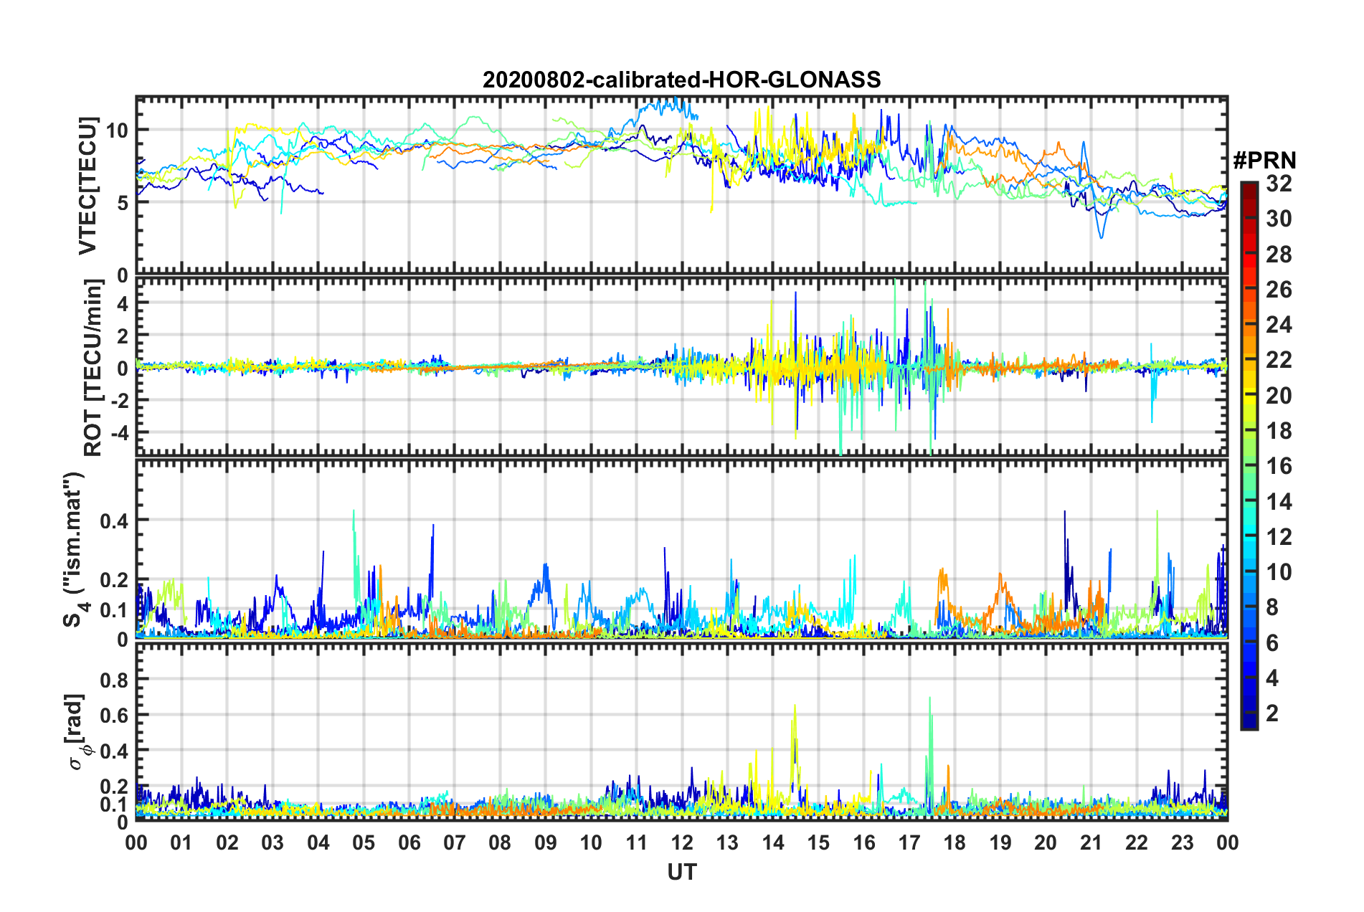1364x912 pixels.
Task: Click the 18 hour tick label
Action: (x=955, y=842)
